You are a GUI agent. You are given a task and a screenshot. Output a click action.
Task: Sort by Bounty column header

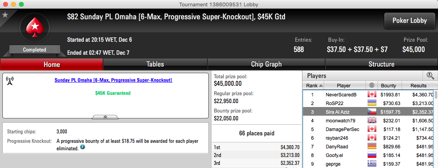point(389,85)
